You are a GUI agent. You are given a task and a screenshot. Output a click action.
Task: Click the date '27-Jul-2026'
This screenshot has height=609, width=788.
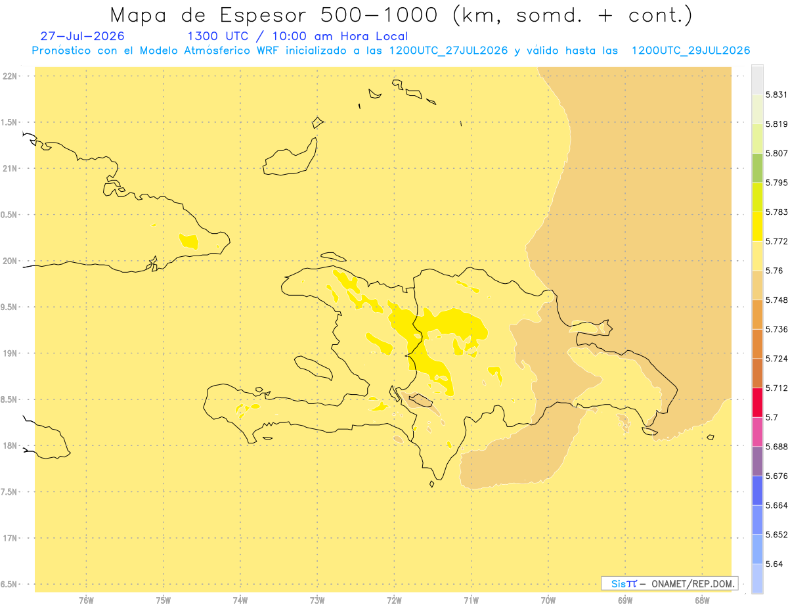click(82, 36)
